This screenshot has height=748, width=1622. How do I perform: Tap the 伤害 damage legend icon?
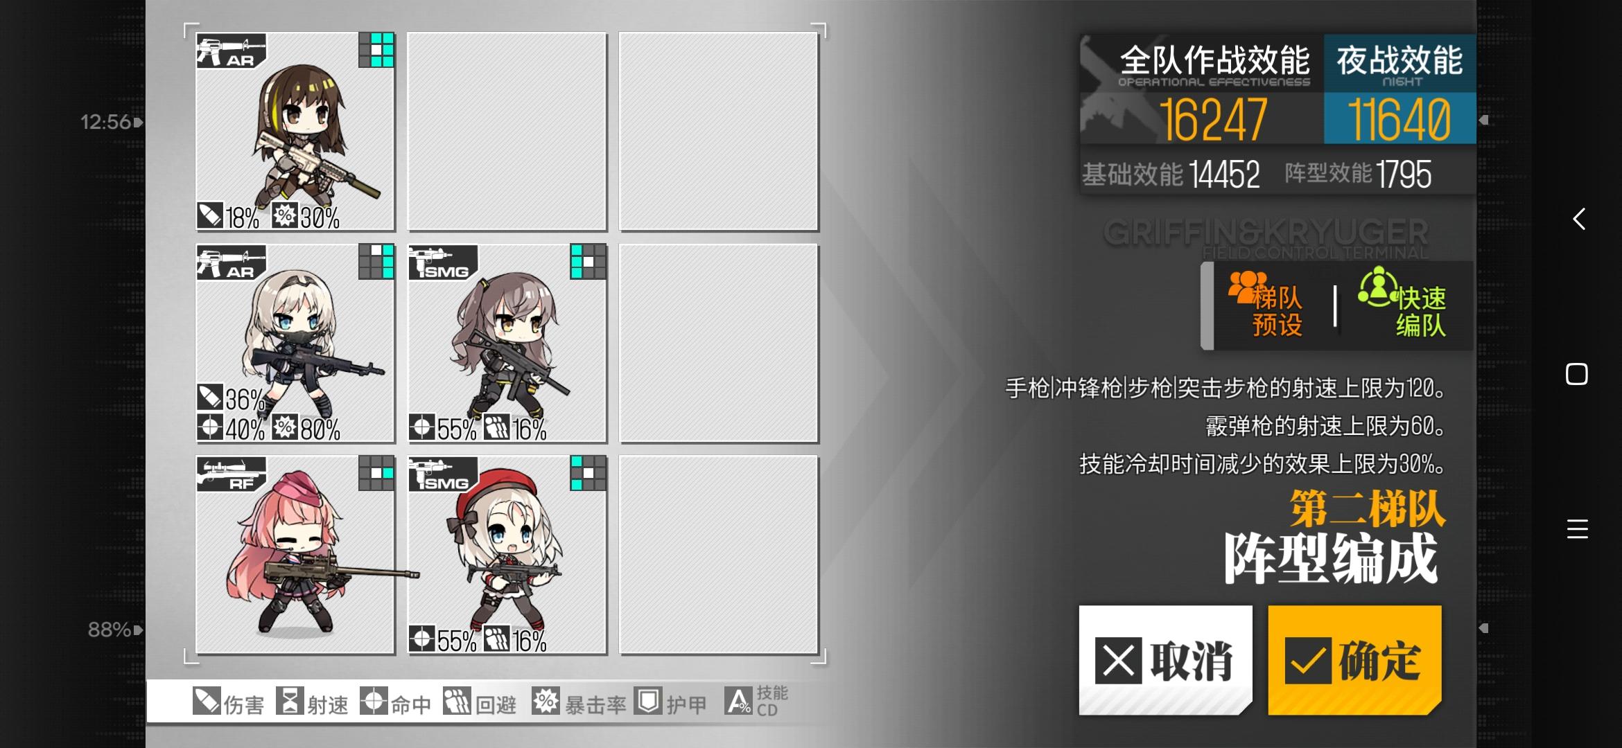click(207, 701)
